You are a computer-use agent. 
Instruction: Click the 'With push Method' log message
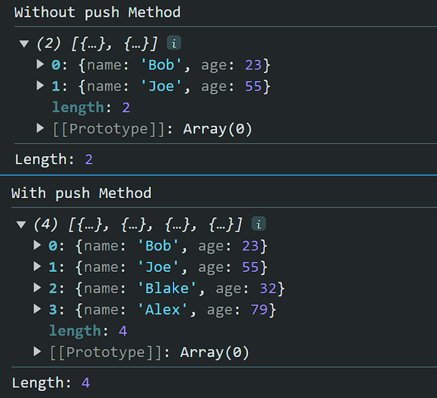pyautogui.click(x=81, y=193)
